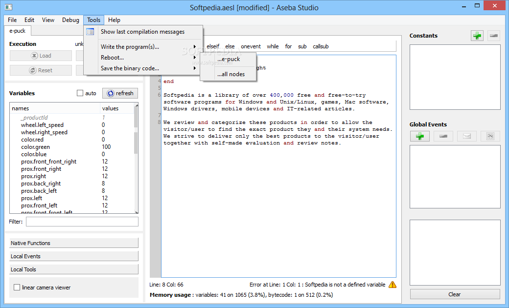Click the Constants list box
Screen dimensions: 509x308
[x=455, y=77]
